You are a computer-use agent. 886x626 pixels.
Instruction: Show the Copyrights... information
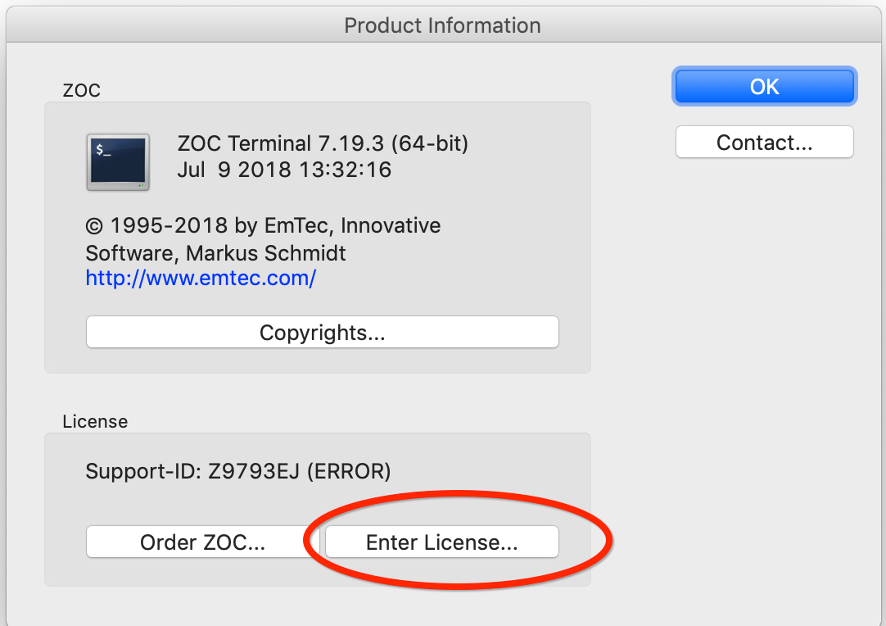322,333
